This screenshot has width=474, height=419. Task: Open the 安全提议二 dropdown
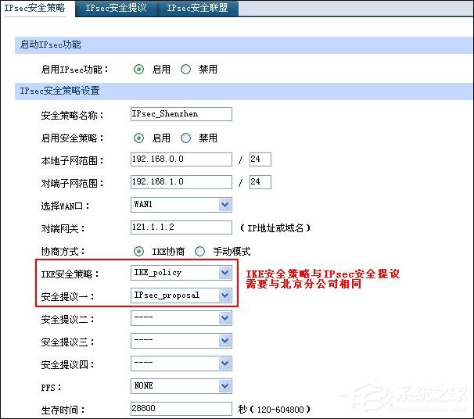click(181, 318)
